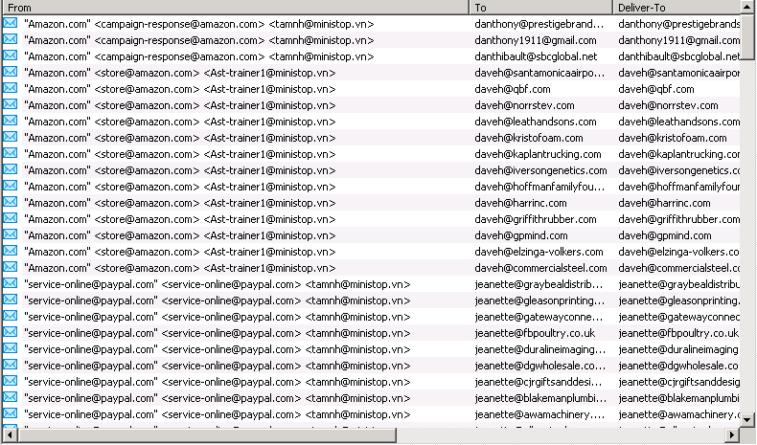757x445 pixels.
Task: Click To address daveh@harrinc.com
Action: click(x=520, y=203)
